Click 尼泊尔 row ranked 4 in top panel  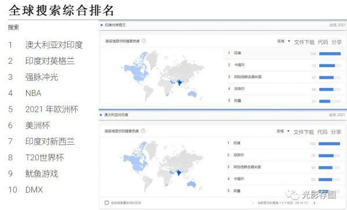coord(285,89)
